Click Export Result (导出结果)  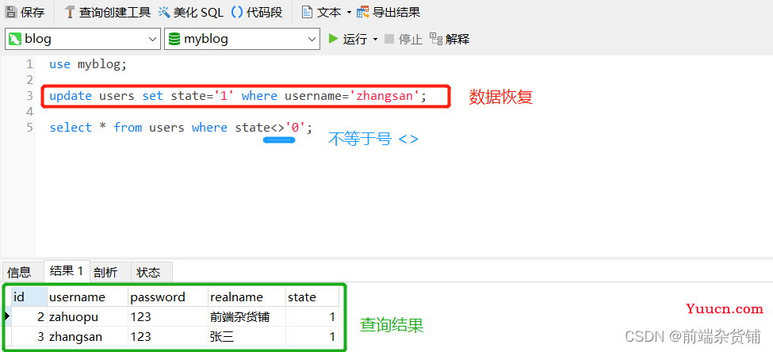(388, 13)
